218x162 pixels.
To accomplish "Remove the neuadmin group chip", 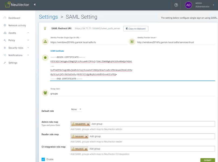I will [x=88, y=124].
